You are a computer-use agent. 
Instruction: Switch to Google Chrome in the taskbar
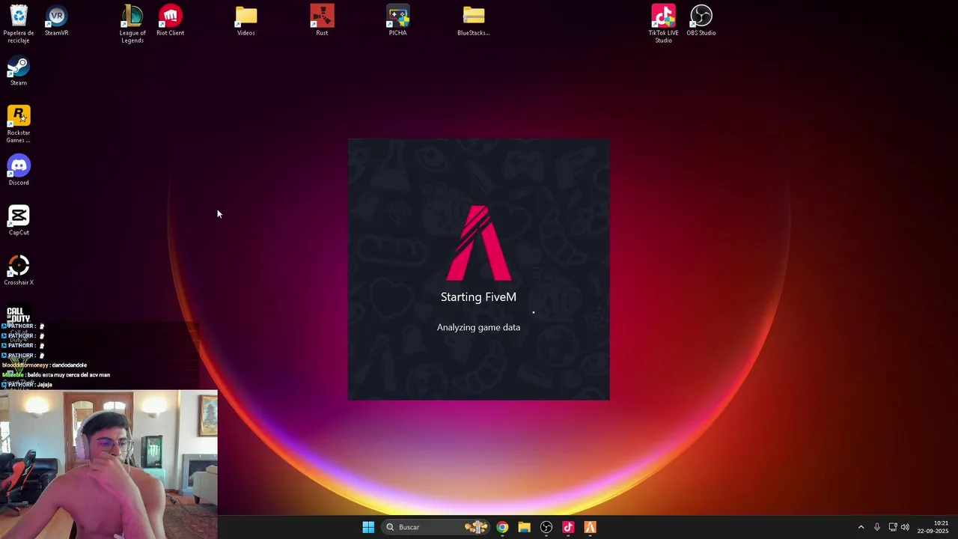pyautogui.click(x=502, y=527)
